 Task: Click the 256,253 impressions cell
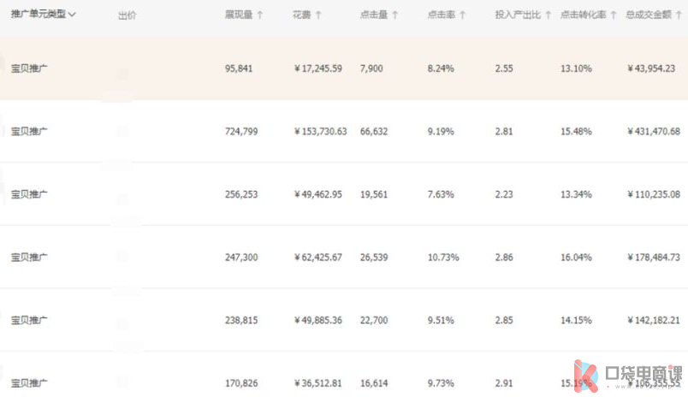[241, 194]
